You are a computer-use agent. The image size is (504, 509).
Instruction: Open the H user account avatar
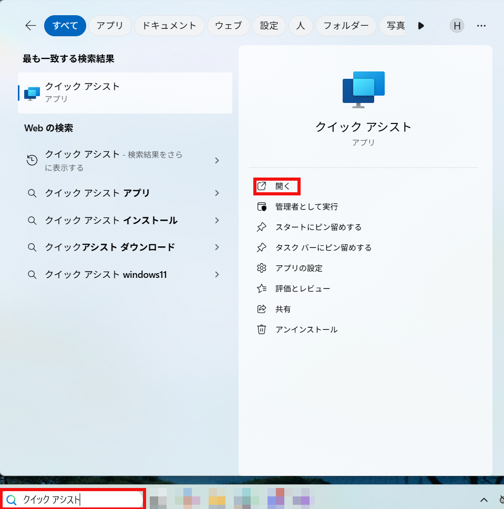coord(457,26)
